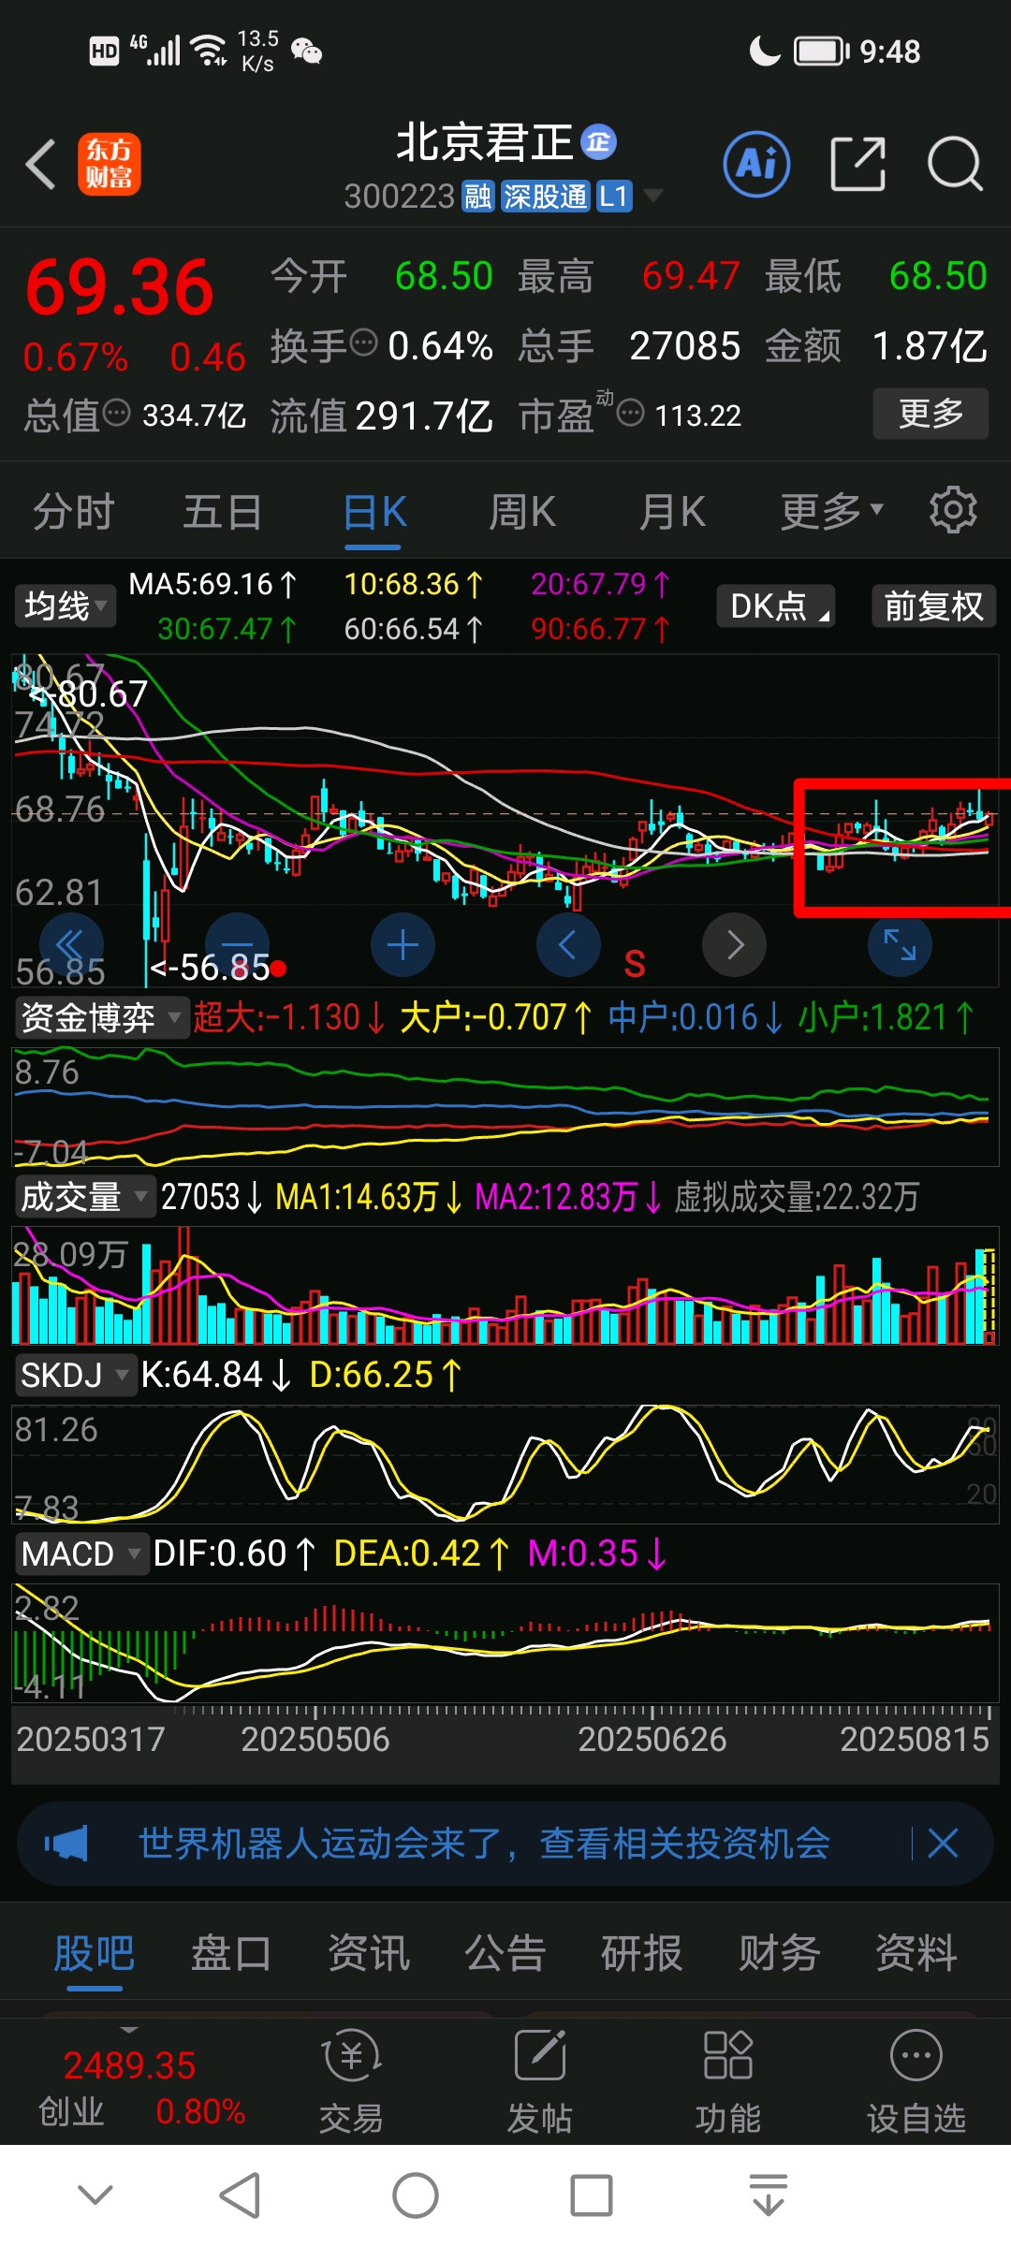Tap Android back navigation button

click(x=240, y=2195)
